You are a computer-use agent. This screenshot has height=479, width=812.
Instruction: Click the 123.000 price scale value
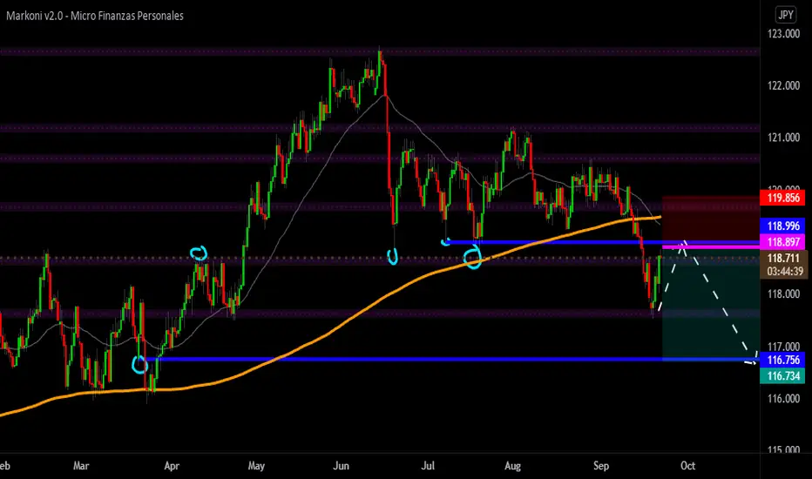783,34
